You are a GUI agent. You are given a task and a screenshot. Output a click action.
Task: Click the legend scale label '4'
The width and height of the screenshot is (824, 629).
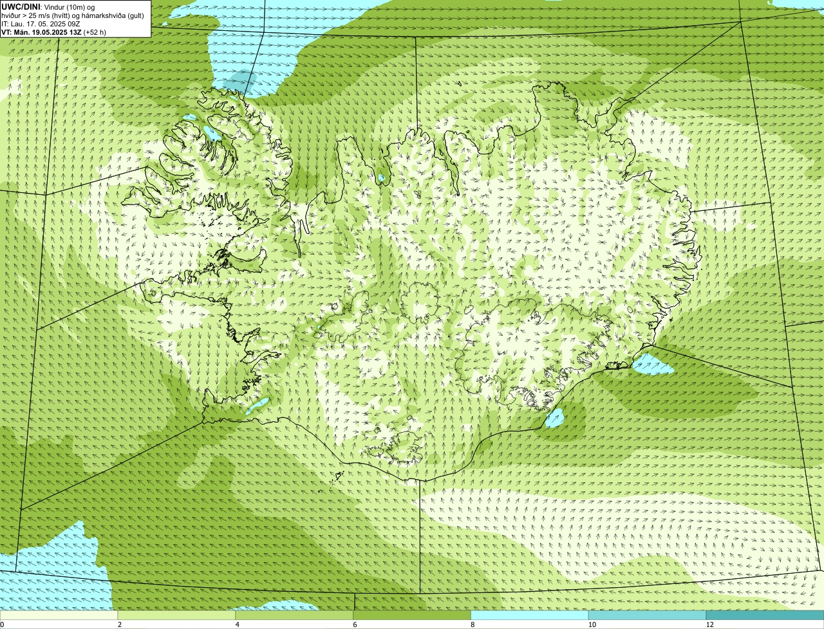pyautogui.click(x=238, y=624)
